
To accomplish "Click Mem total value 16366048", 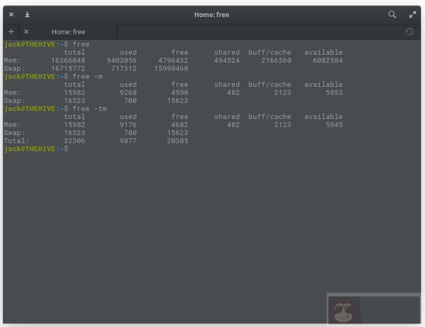I will (68, 61).
